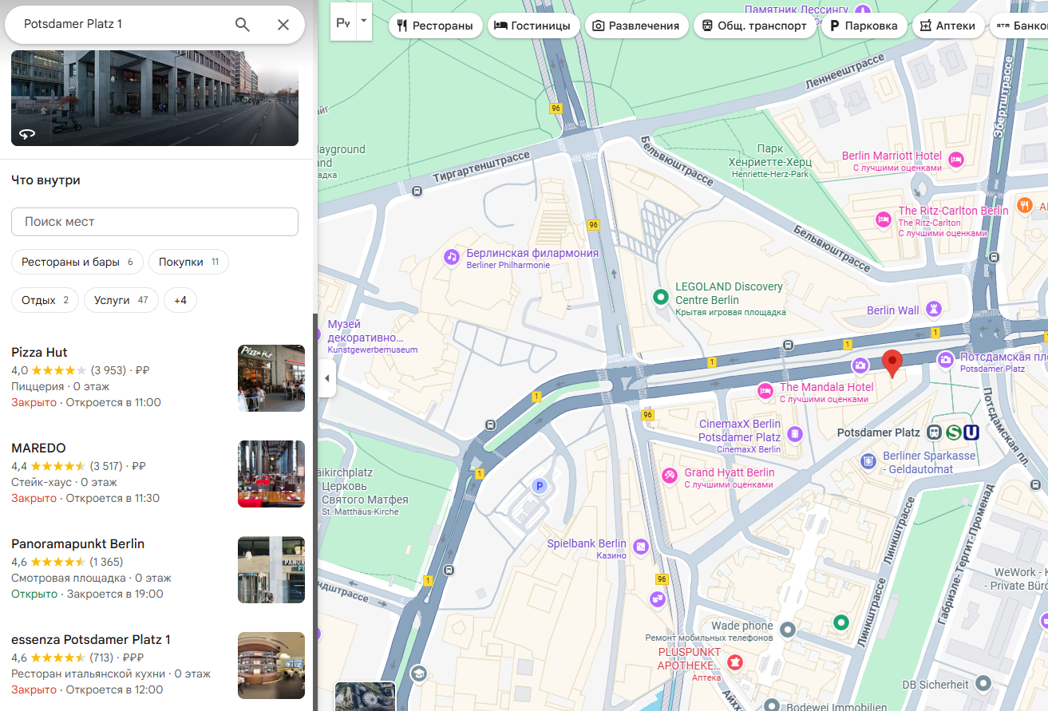
Task: Click the Berliner Sparkasse ATM icon
Action: click(x=868, y=460)
